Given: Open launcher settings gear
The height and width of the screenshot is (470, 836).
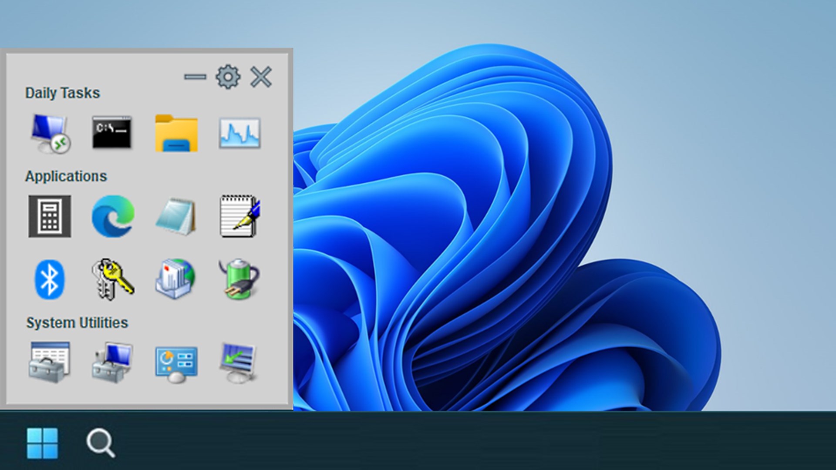Looking at the screenshot, I should (x=228, y=77).
